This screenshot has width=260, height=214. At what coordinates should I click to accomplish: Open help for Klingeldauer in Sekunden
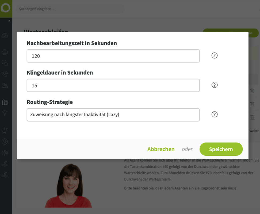coord(215,85)
